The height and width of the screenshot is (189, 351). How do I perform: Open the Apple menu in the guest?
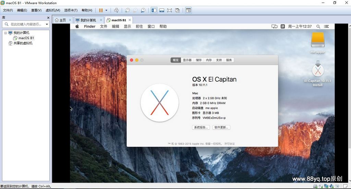pos(77,26)
